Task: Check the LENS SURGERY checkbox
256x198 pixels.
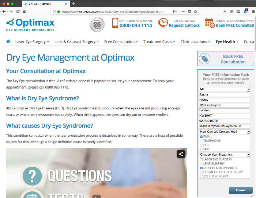Action: [201, 164]
